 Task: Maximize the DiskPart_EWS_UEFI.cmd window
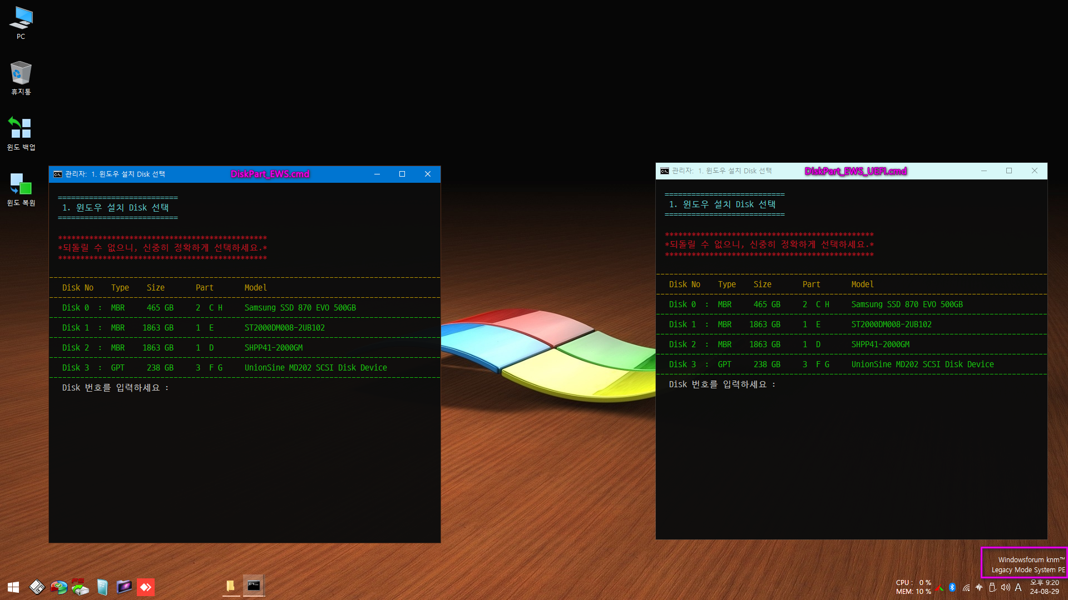coord(1009,171)
